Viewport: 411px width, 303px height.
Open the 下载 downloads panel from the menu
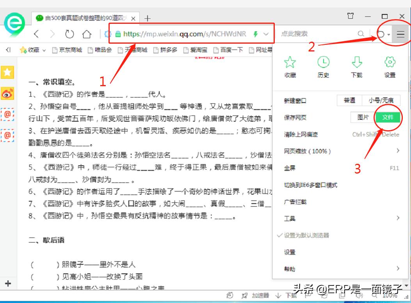click(x=356, y=66)
